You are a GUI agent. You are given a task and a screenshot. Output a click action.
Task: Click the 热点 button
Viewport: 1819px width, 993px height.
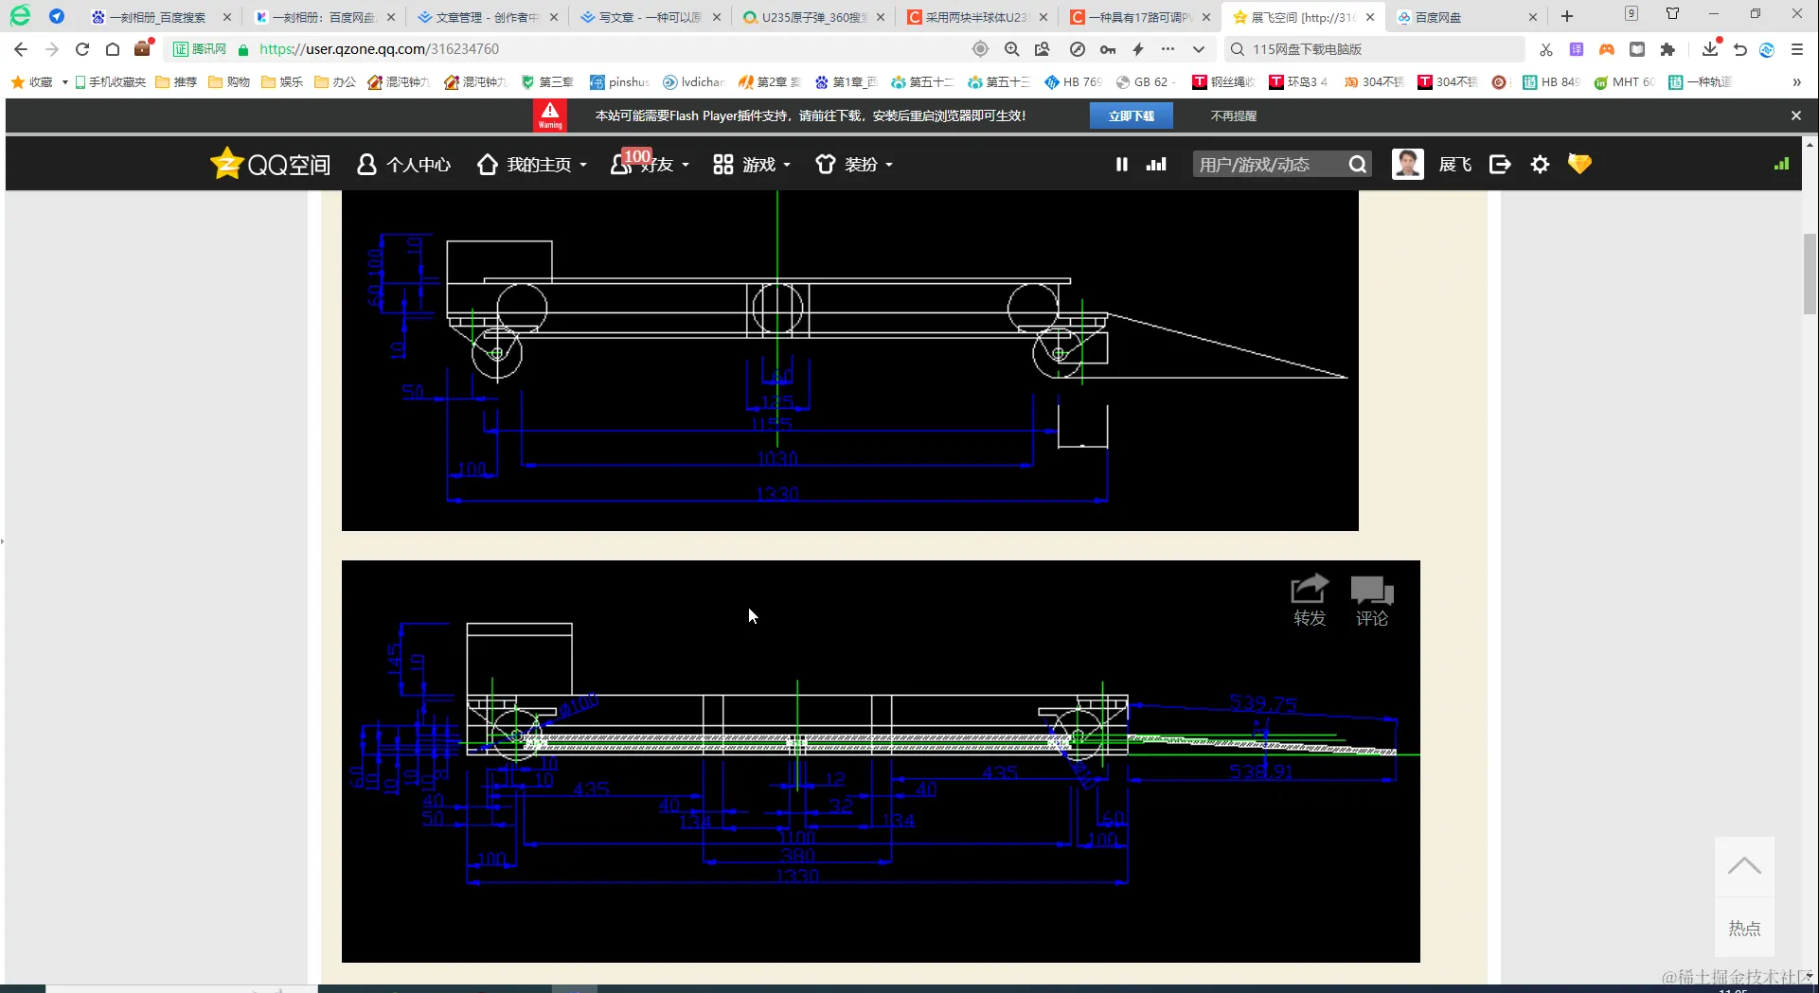tap(1744, 928)
